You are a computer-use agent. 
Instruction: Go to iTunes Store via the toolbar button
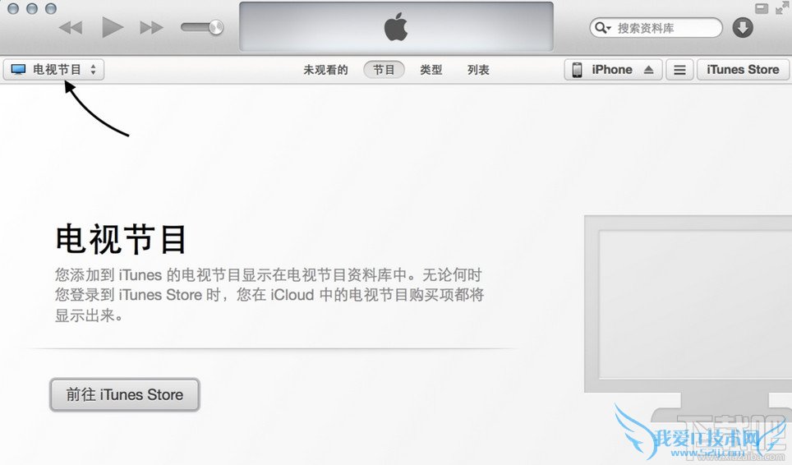(x=743, y=70)
